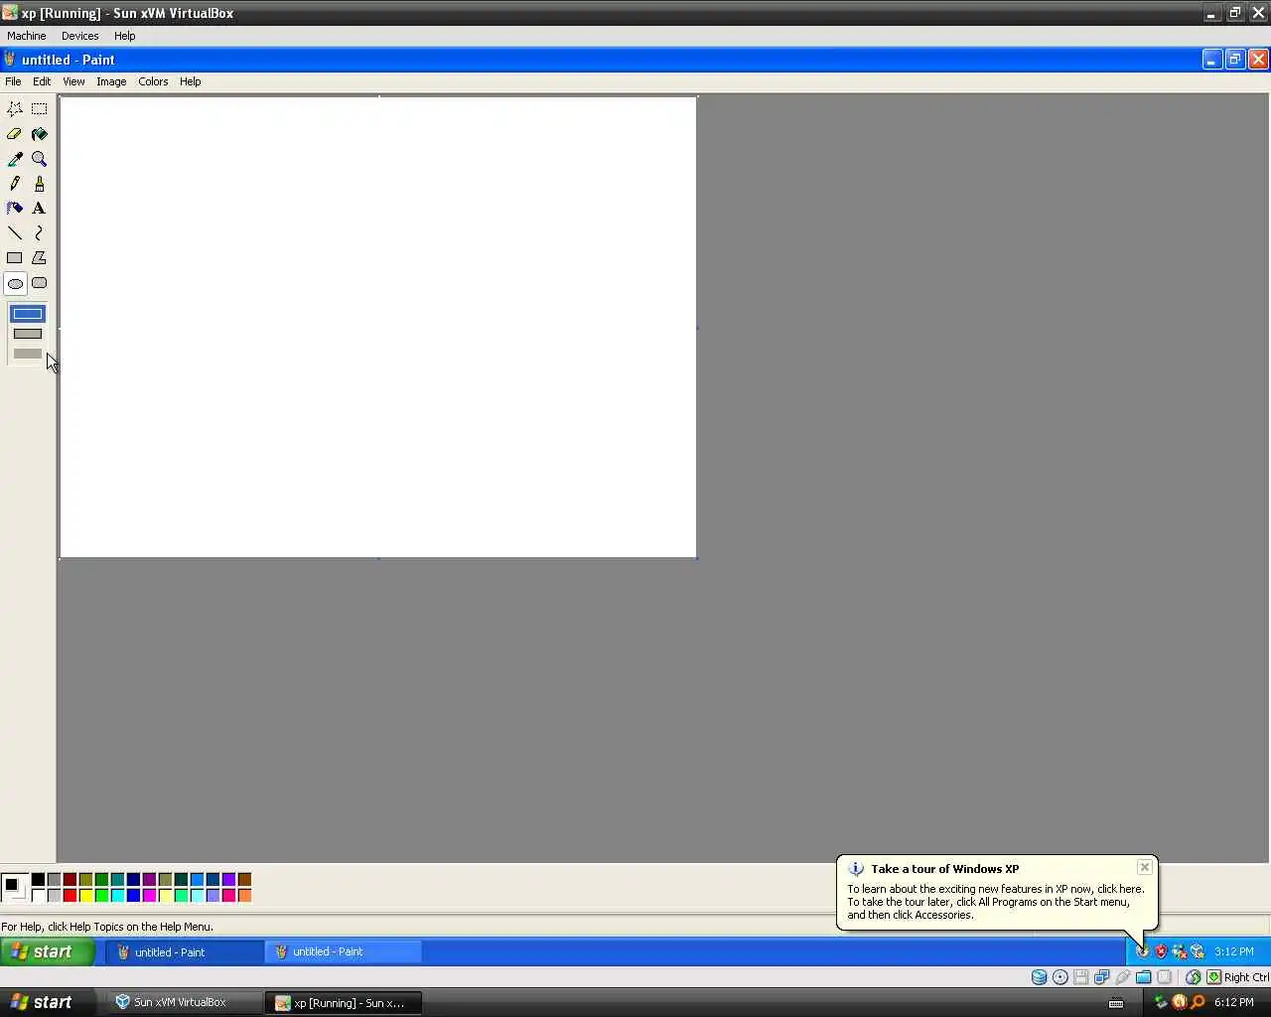Pick the Fill With Color bucket tool

pos(40,134)
